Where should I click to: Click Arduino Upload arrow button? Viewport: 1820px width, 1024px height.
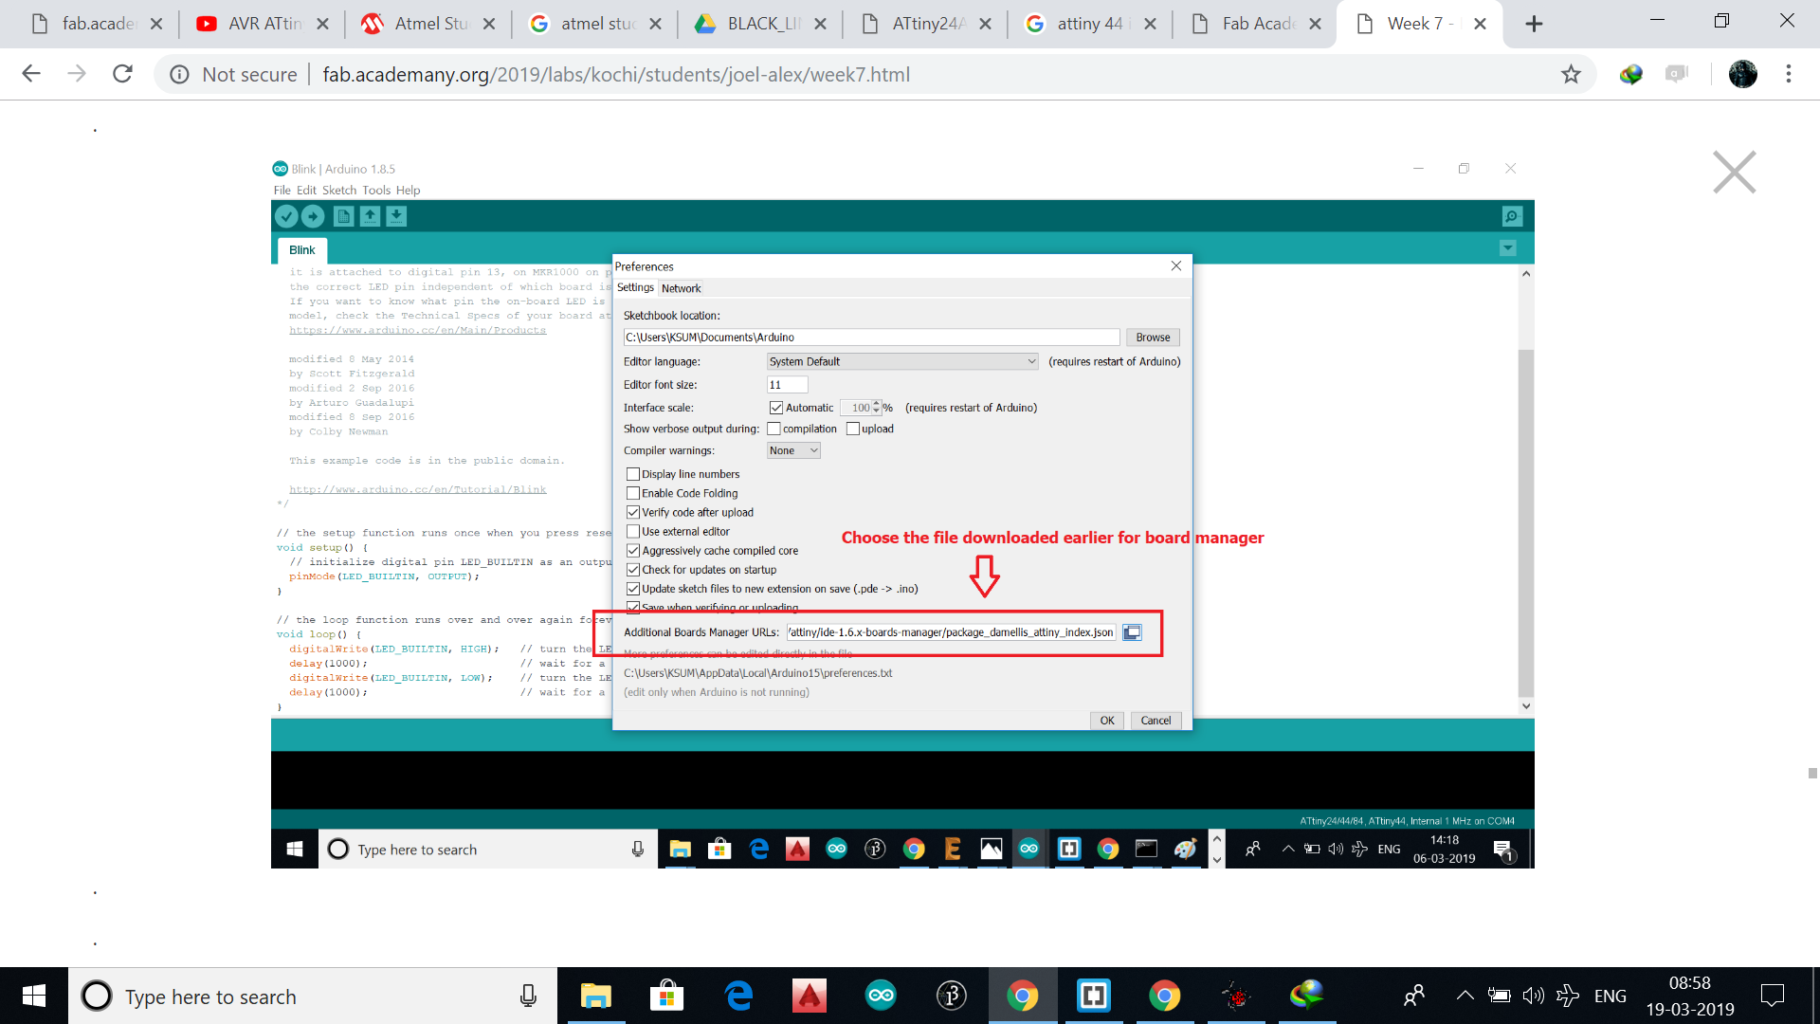click(x=313, y=217)
